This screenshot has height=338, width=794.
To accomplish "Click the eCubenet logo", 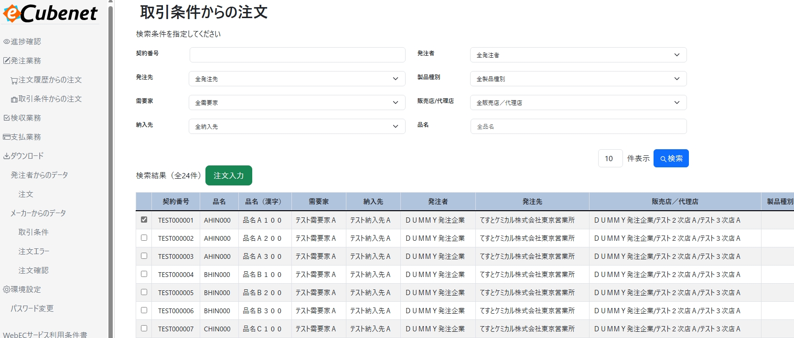I will pos(50,13).
